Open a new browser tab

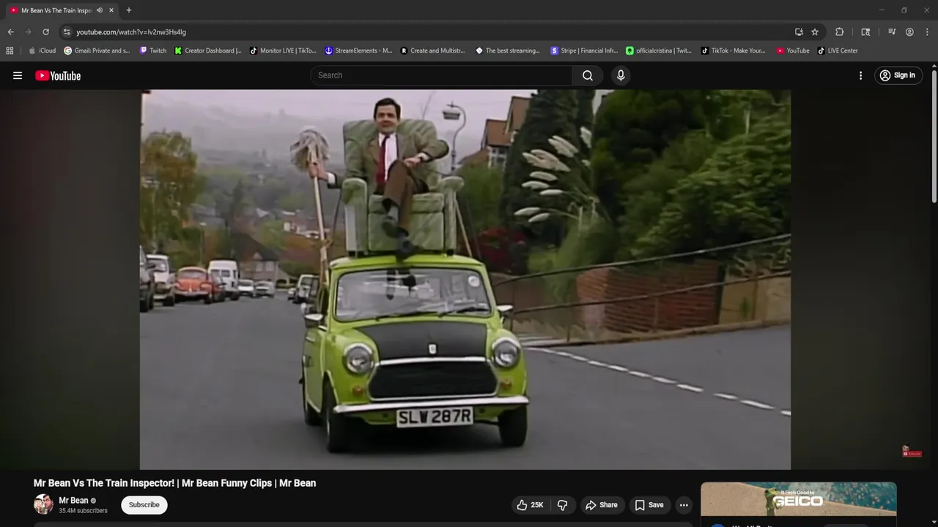click(x=129, y=10)
